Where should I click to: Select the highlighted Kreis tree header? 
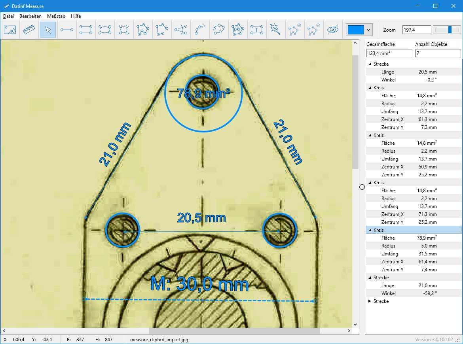pyautogui.click(x=379, y=230)
